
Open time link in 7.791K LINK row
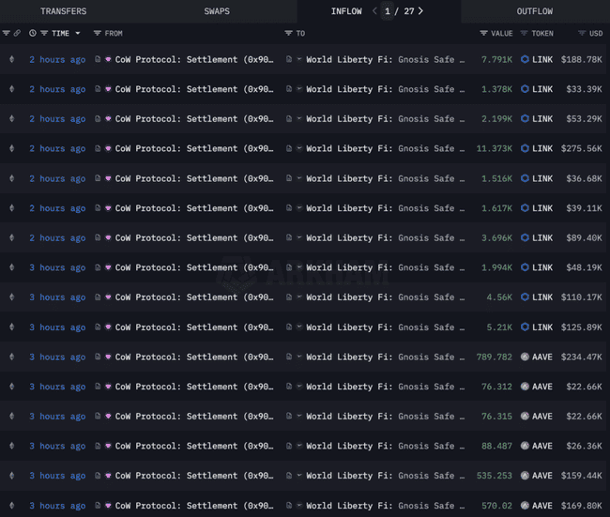57,59
